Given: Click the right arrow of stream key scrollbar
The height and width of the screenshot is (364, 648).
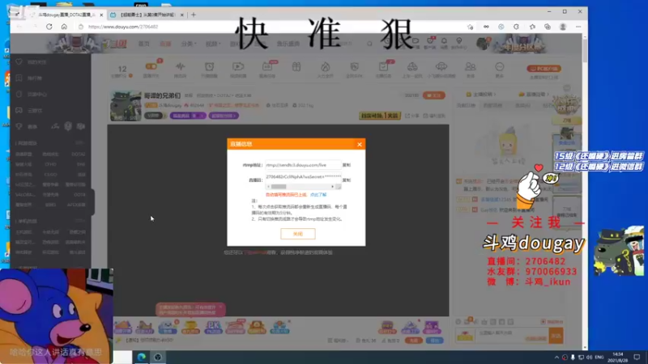Looking at the screenshot, I should [333, 187].
